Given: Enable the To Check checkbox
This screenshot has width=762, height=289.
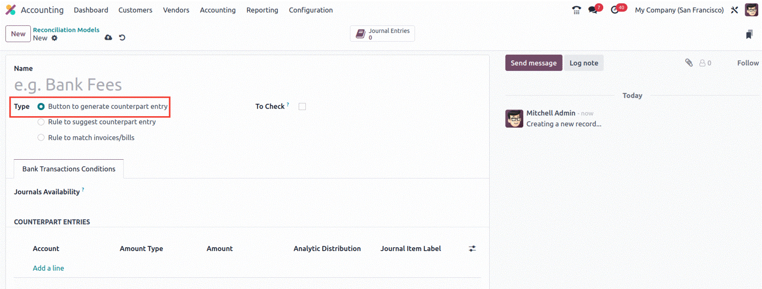Looking at the screenshot, I should point(302,106).
